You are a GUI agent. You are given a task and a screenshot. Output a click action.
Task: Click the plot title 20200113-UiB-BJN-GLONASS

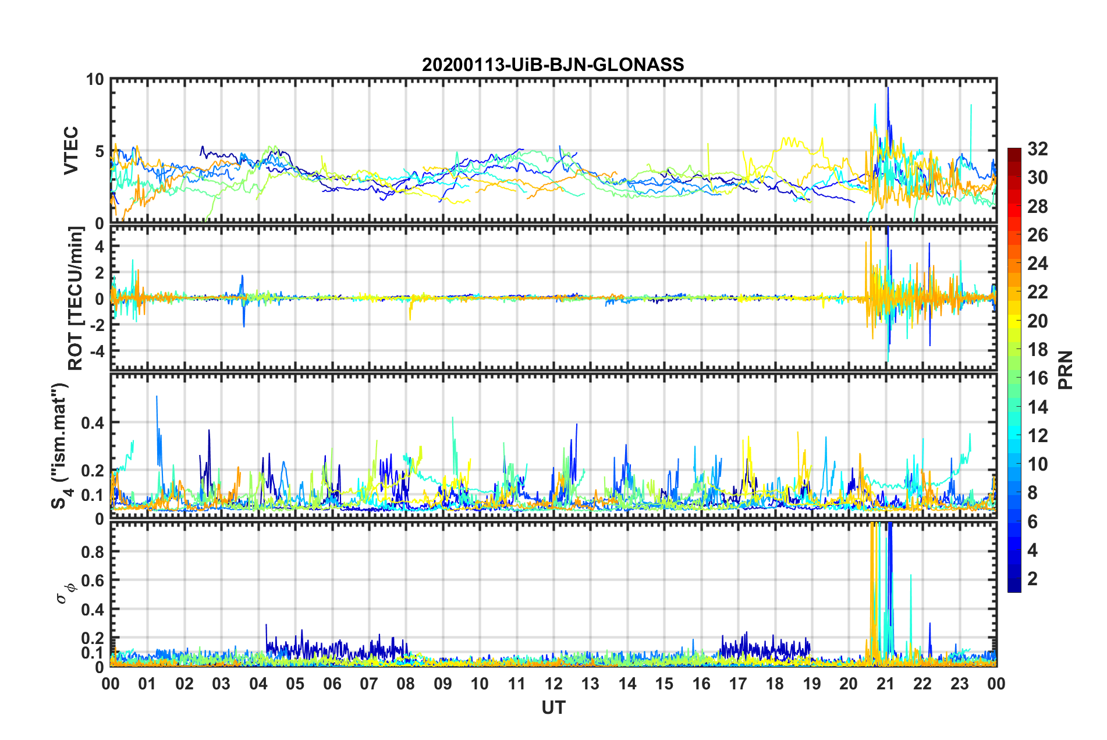point(553,65)
